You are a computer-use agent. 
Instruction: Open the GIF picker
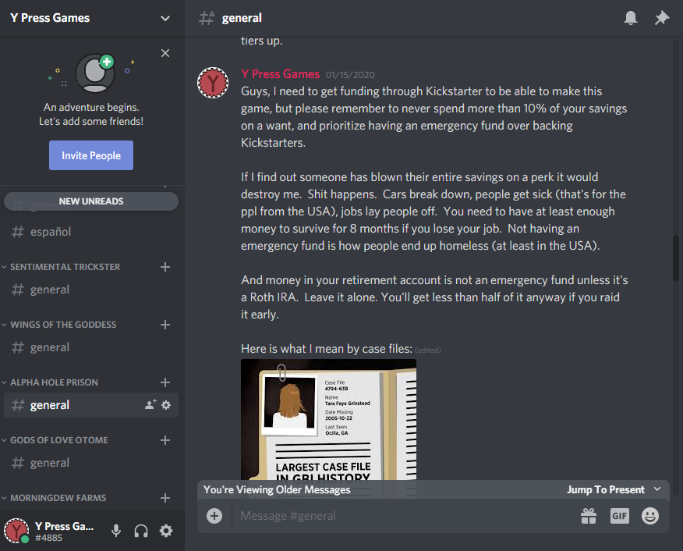point(619,516)
